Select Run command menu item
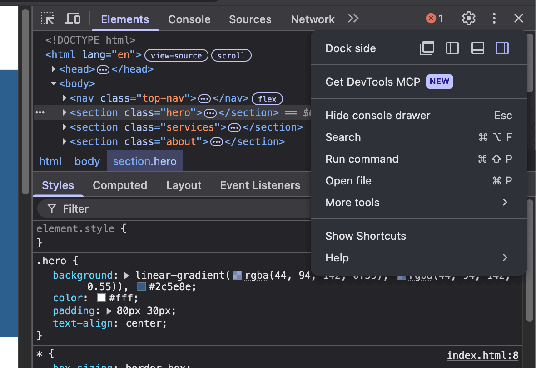The image size is (536, 368). pyautogui.click(x=419, y=159)
